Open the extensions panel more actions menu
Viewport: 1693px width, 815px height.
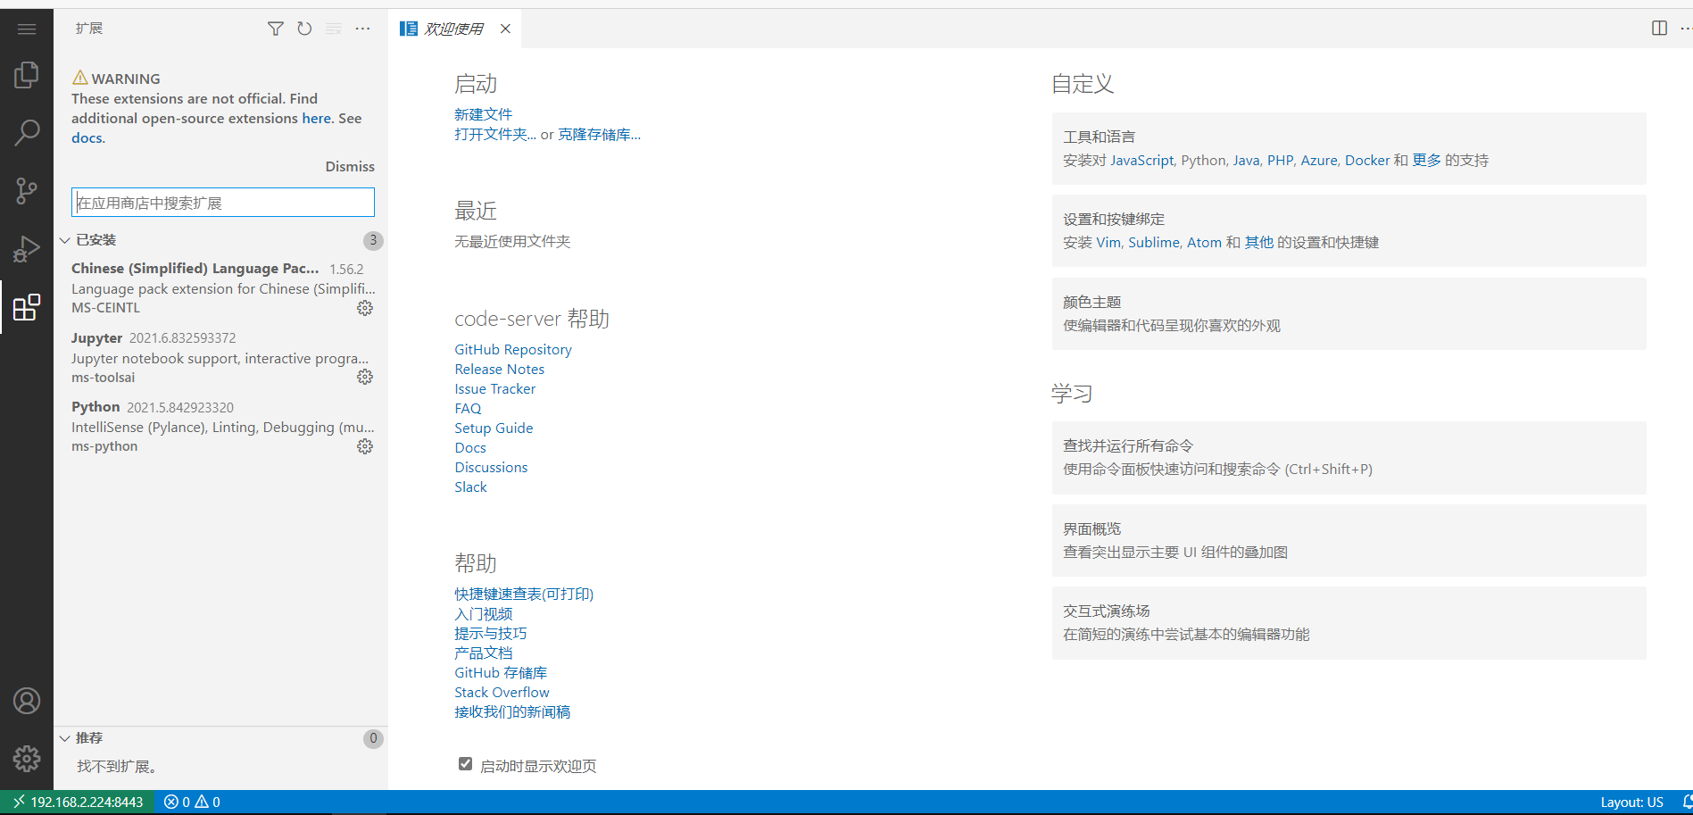(362, 29)
